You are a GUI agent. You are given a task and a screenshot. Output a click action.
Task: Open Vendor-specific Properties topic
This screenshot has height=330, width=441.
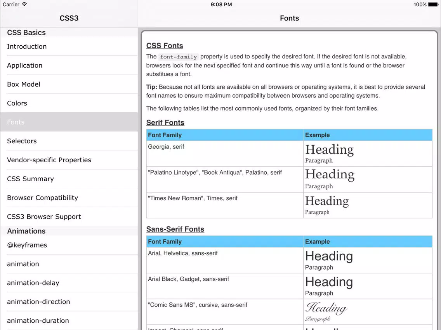(x=69, y=160)
